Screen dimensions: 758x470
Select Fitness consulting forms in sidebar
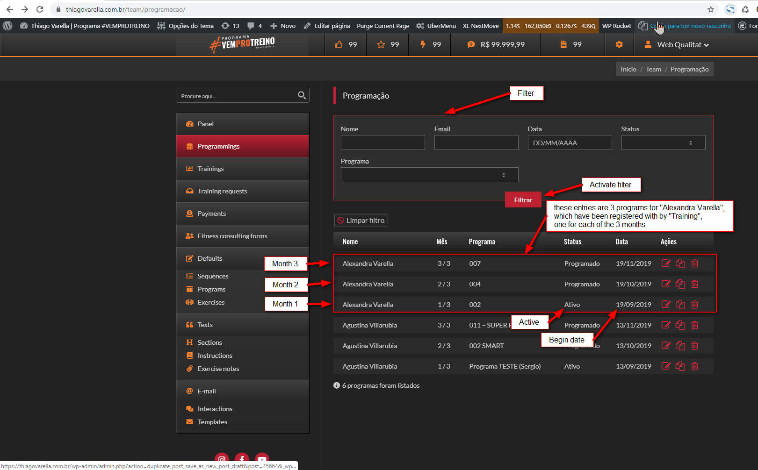(x=232, y=236)
